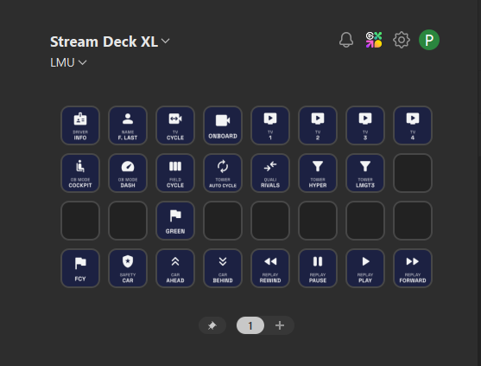
Task: Select the Replay Play key
Action: [x=365, y=268]
